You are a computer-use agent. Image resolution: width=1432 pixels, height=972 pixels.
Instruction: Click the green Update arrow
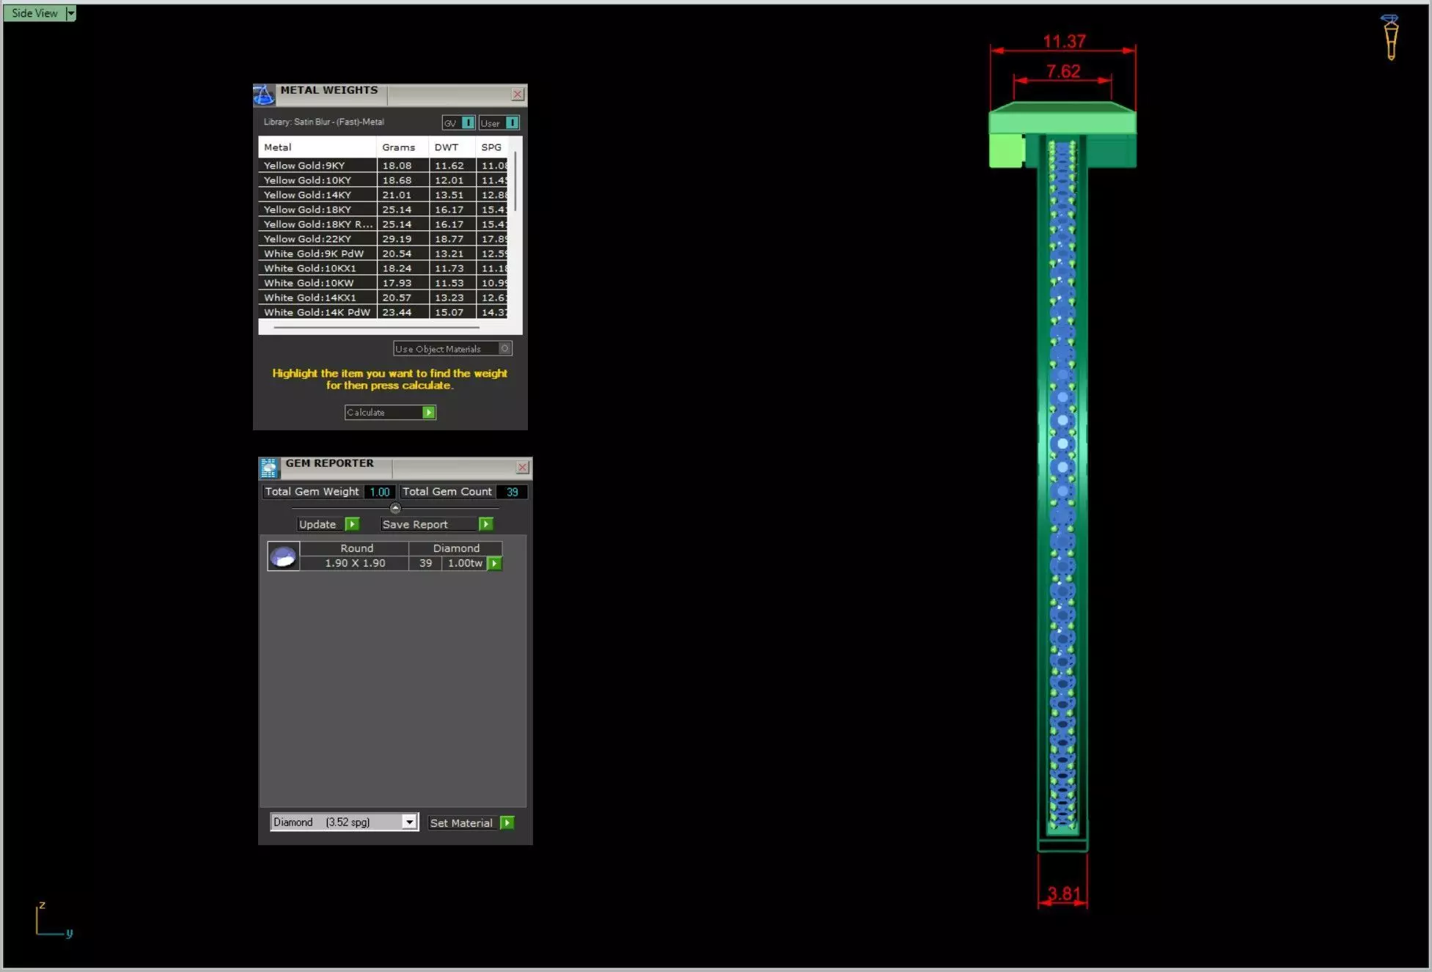click(352, 524)
